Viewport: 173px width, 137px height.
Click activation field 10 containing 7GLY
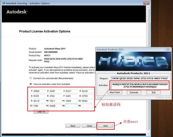coord(55,101)
